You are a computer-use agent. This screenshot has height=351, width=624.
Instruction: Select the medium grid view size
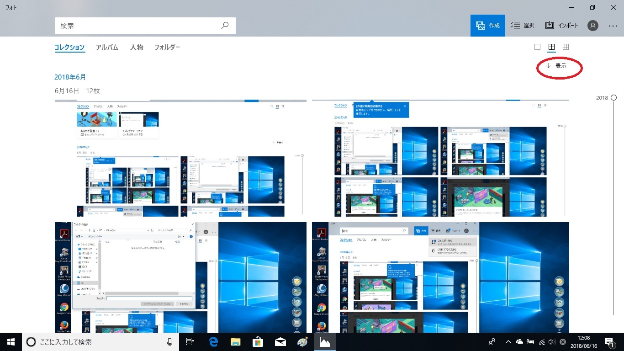[551, 47]
